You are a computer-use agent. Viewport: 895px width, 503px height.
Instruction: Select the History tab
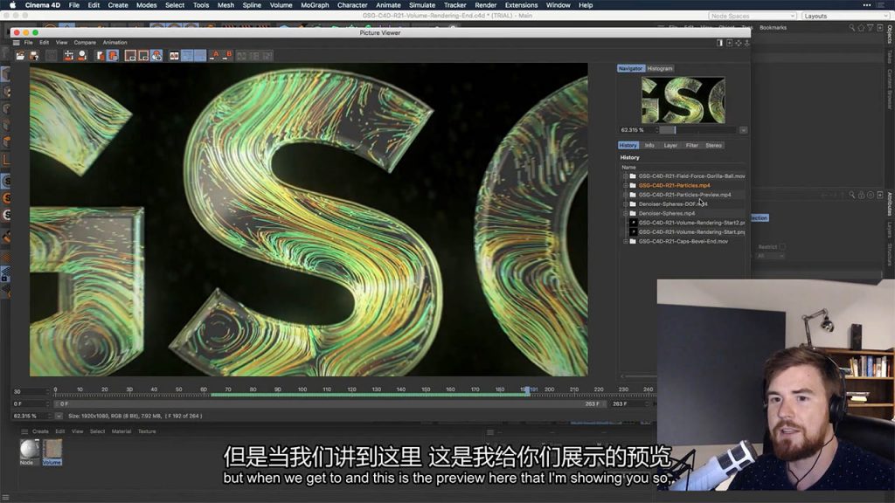628,146
